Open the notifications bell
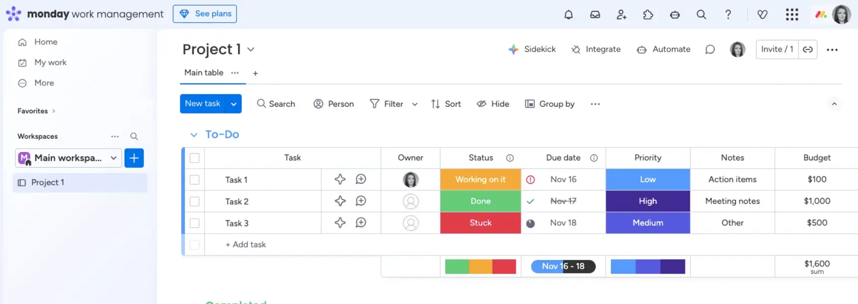This screenshot has height=304, width=858. [569, 15]
